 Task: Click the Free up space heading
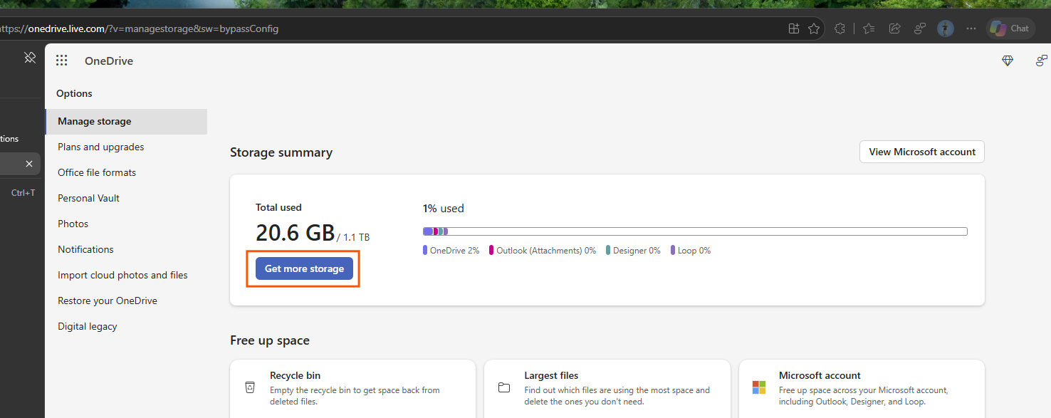pyautogui.click(x=270, y=340)
